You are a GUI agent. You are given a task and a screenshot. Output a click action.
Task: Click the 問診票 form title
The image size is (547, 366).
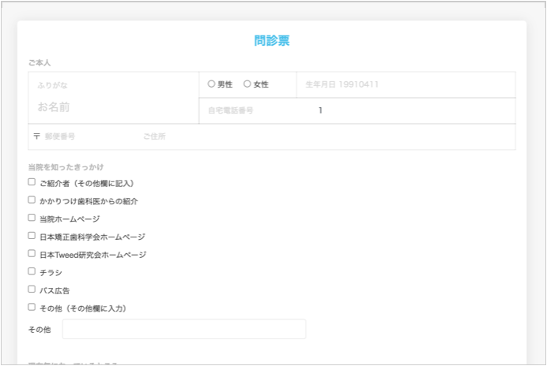tap(272, 41)
